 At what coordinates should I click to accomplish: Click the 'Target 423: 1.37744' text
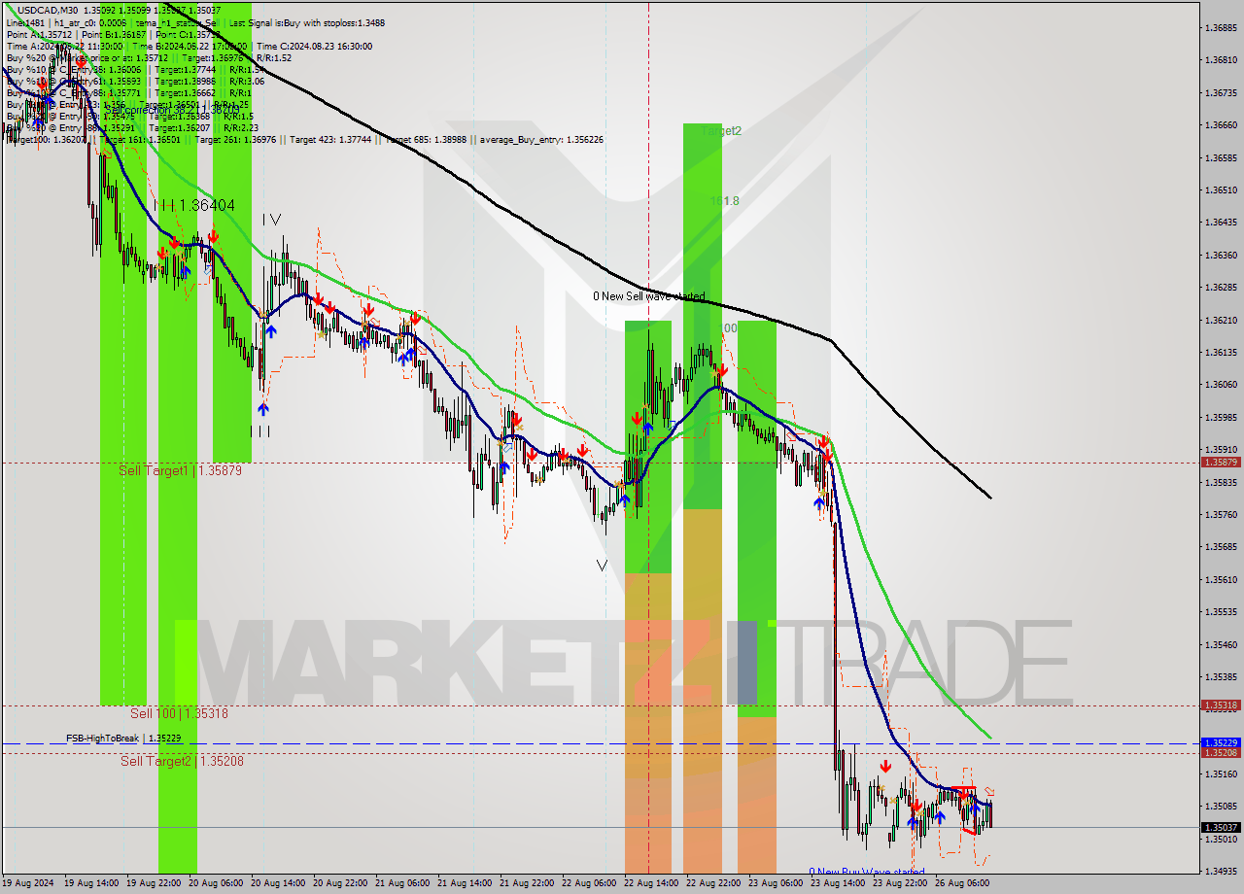pyautogui.click(x=331, y=140)
